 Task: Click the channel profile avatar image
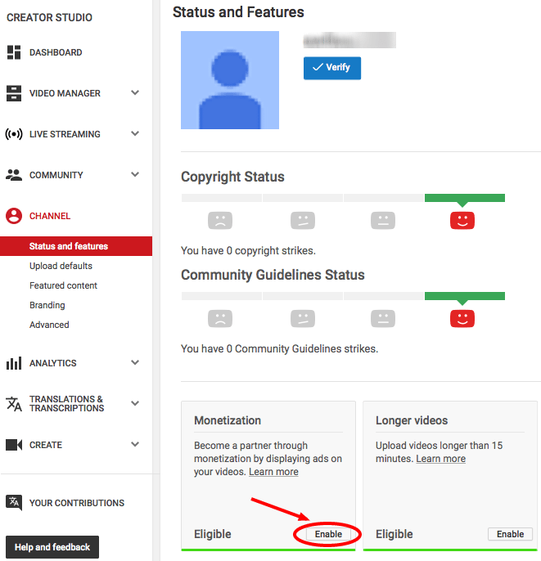[230, 80]
